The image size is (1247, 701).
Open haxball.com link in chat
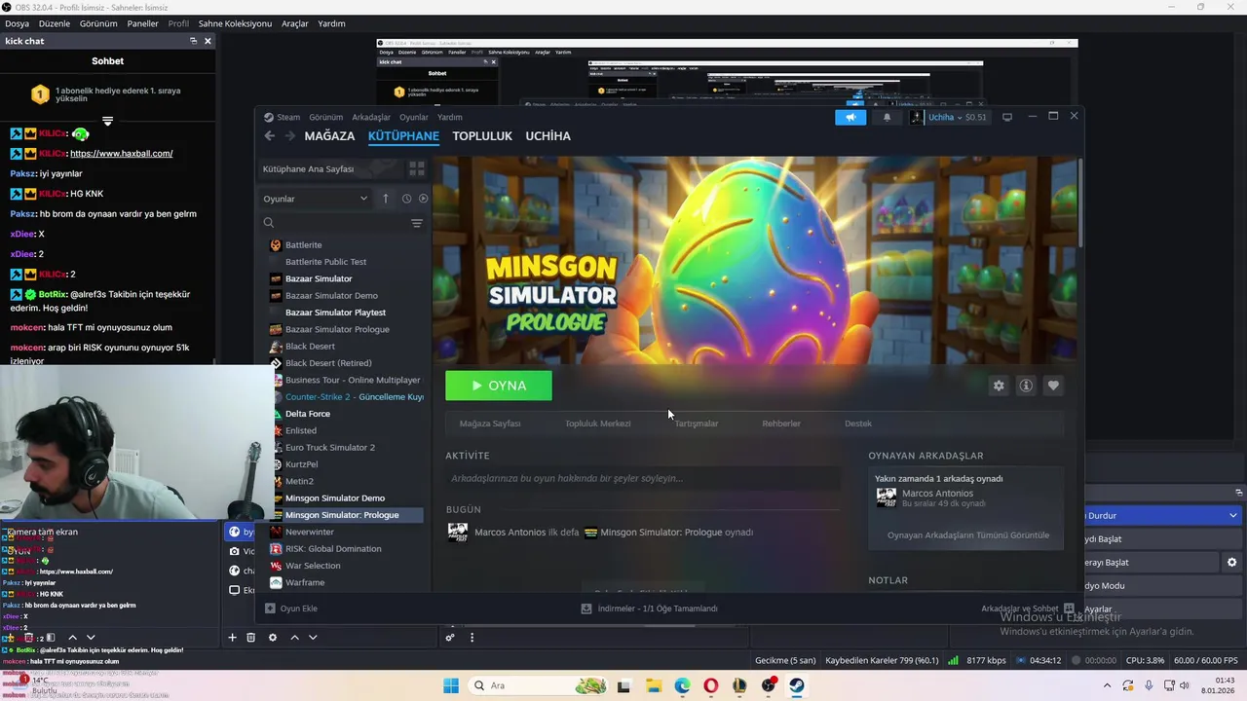click(122, 154)
